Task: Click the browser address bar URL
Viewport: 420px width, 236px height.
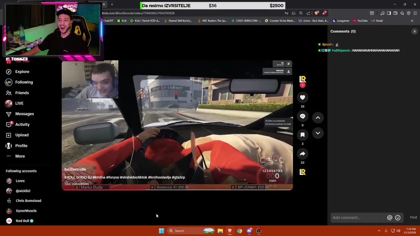Action: pos(138,13)
